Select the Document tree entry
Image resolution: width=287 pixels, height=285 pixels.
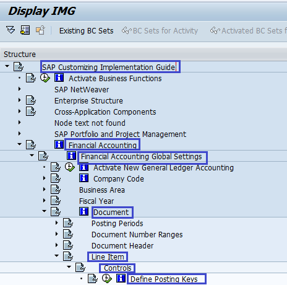[111, 213]
